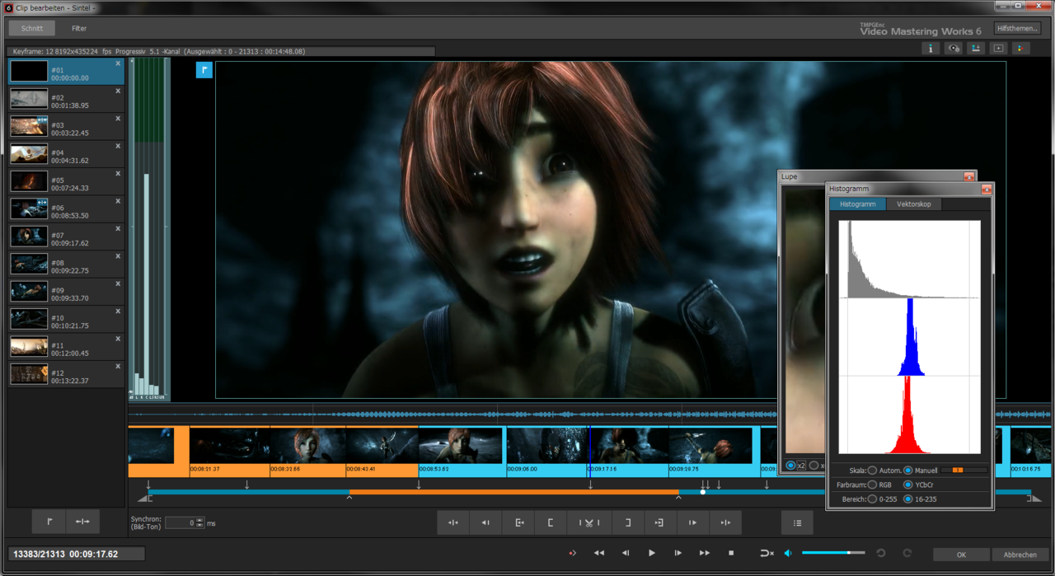Click the blue flag marker on preview
The image size is (1055, 576).
pos(204,70)
